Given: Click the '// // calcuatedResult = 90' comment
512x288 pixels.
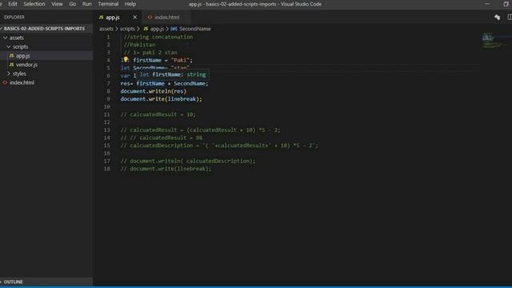Looking at the screenshot, I should point(162,138).
